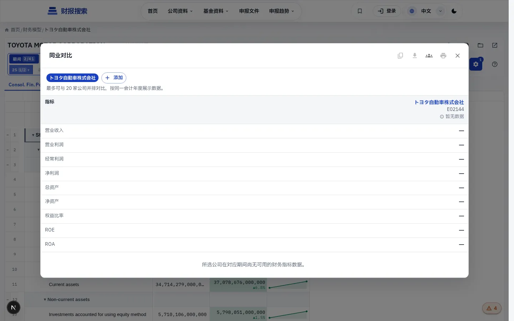Open the 25 1/2 period dropdown
The height and width of the screenshot is (321, 514).
coord(21,70)
